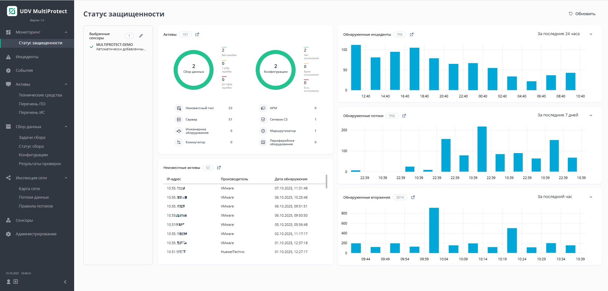Screen dimensions: 608x291
Task: Open Активы panel external link icon
Action: click(x=197, y=34)
